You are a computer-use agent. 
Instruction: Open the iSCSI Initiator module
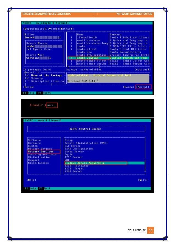coord(77,166)
